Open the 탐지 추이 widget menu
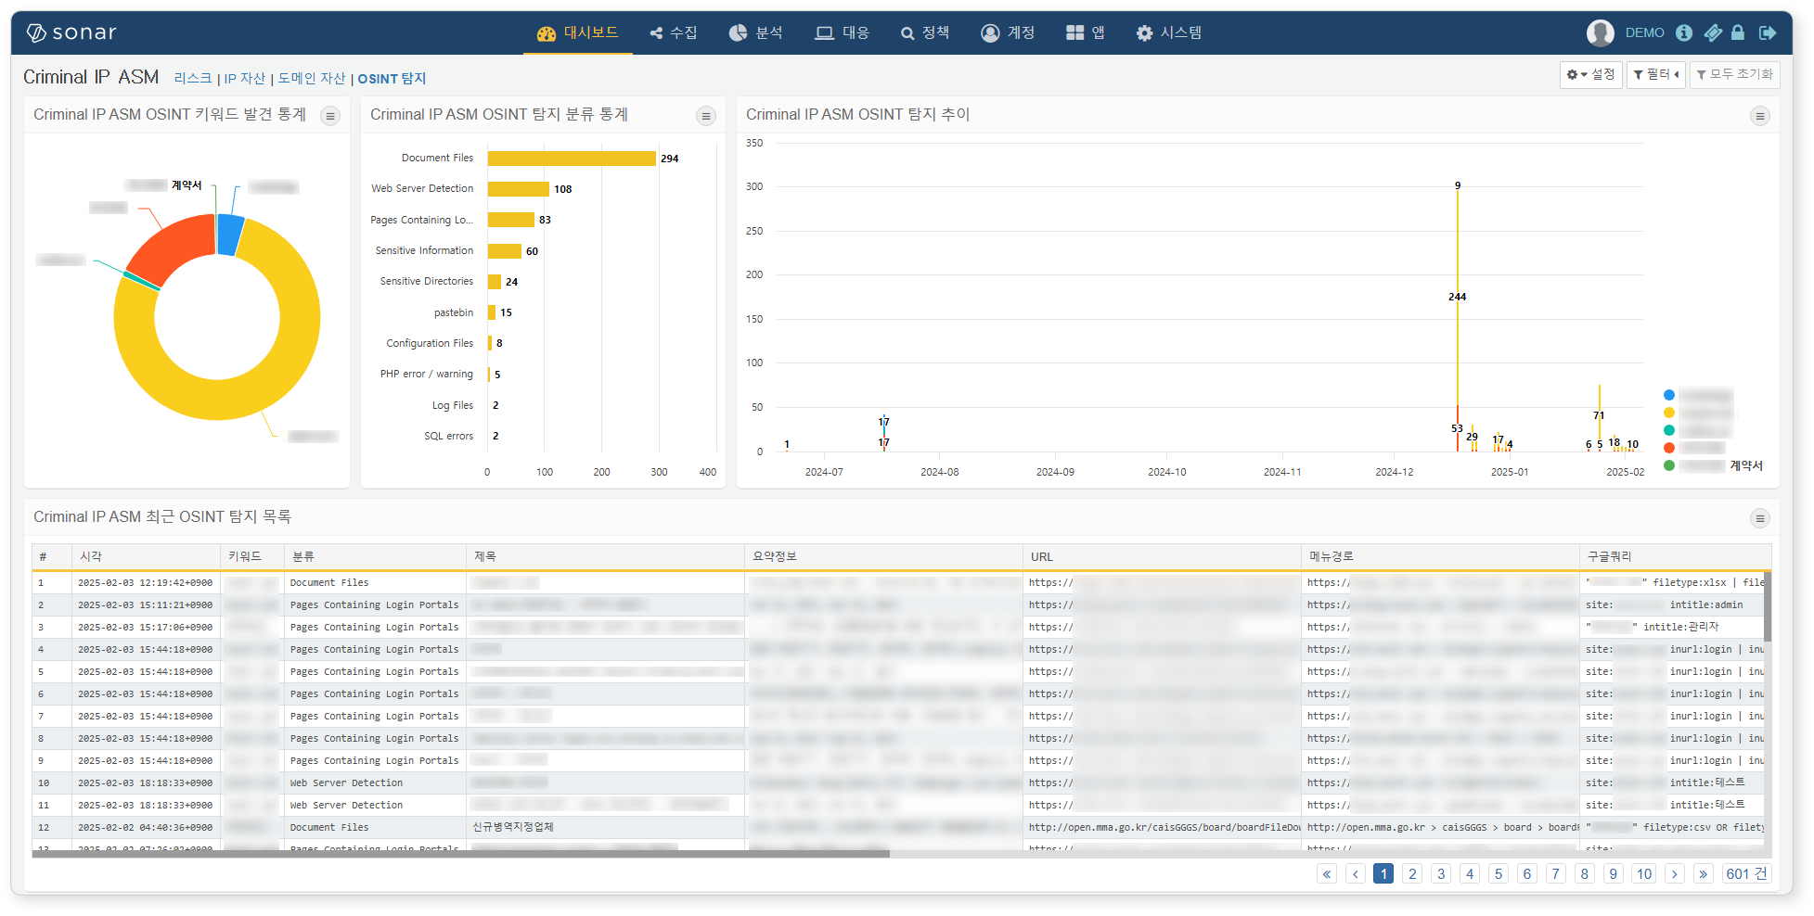 pyautogui.click(x=1759, y=116)
